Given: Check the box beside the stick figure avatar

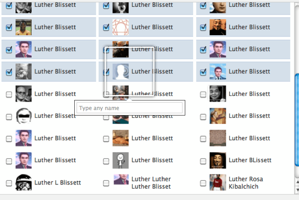Looking at the screenshot, I should (x=106, y=161).
